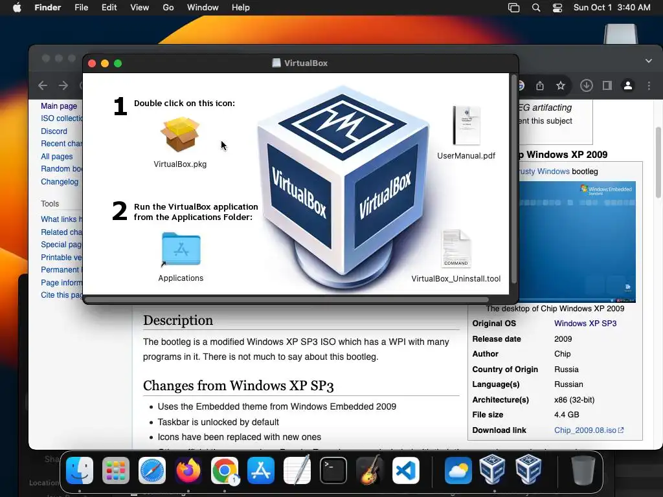Launch Firefox from the Dock

(x=188, y=470)
